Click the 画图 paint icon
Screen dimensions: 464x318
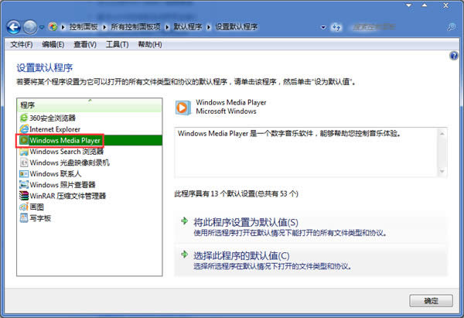24,207
